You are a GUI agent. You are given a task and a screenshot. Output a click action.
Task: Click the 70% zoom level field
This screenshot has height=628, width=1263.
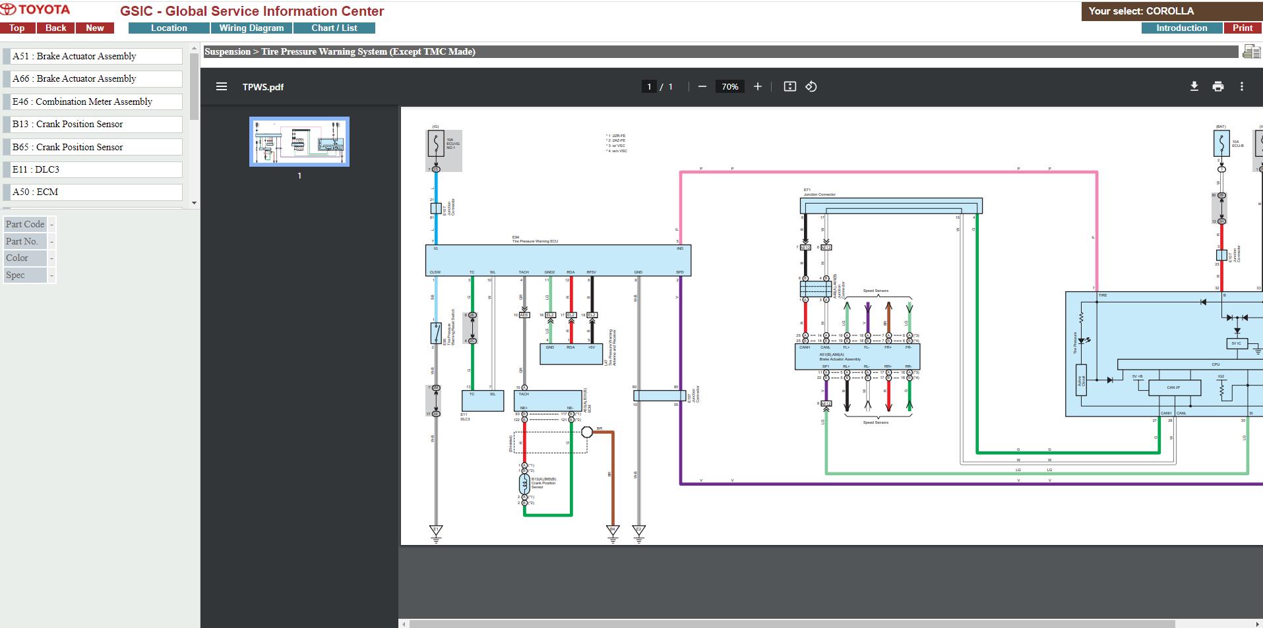730,86
